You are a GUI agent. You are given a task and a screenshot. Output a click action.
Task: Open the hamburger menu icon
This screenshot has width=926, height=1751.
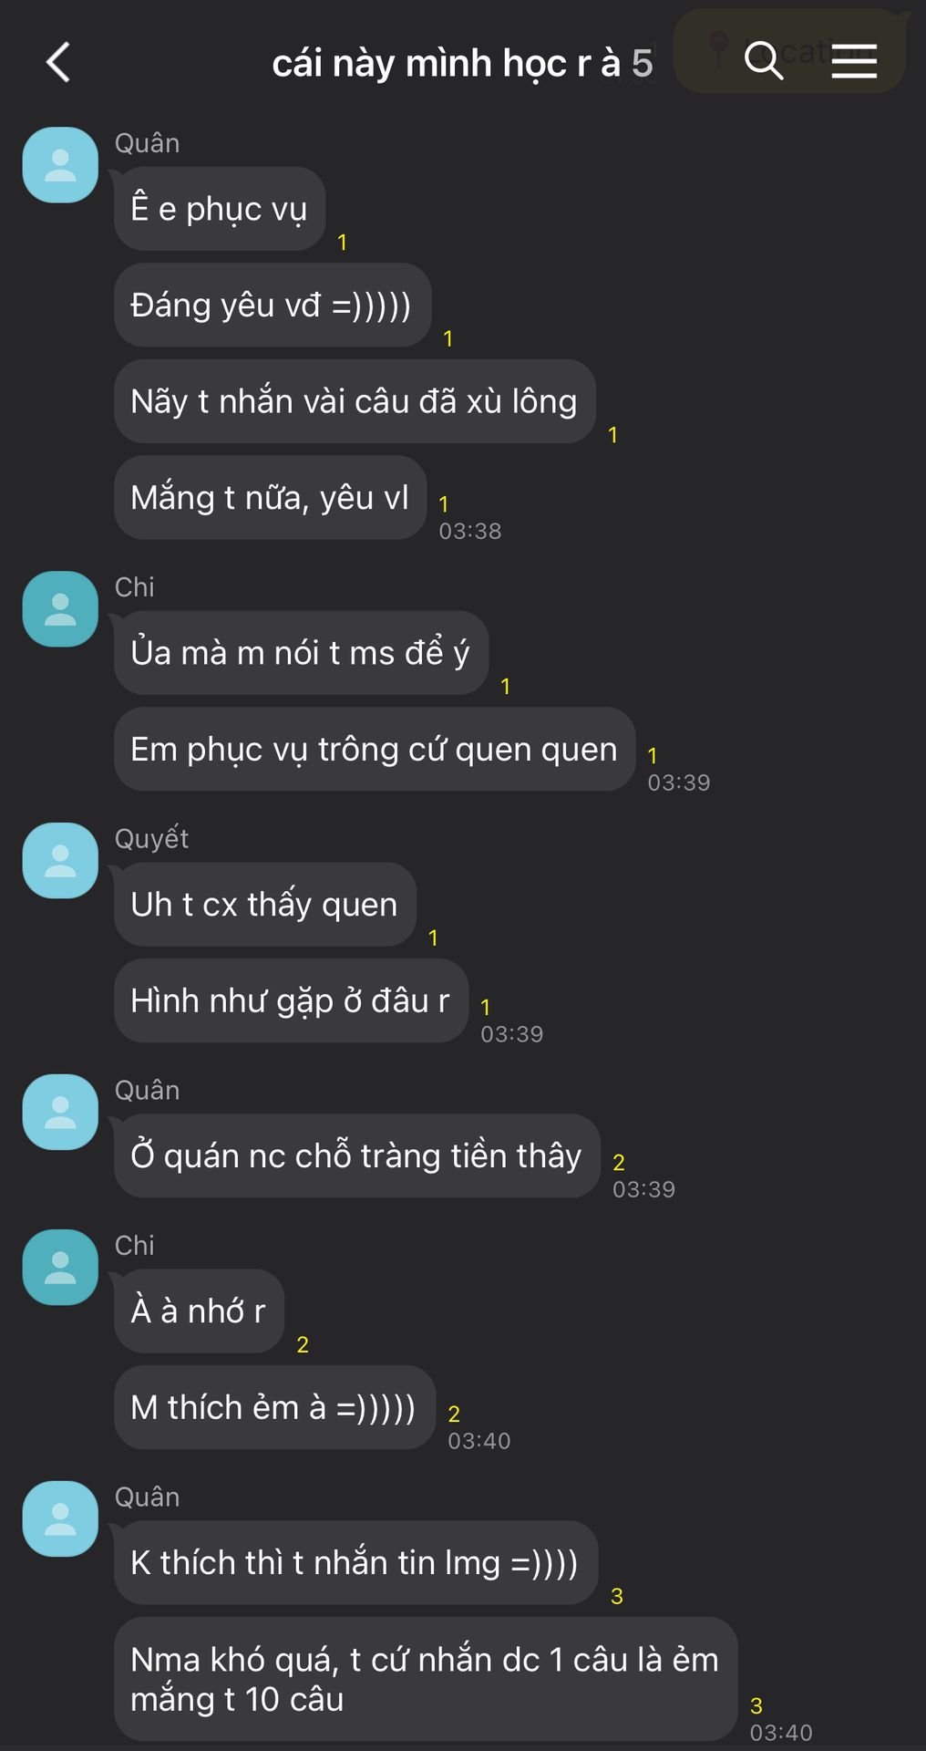tap(854, 61)
